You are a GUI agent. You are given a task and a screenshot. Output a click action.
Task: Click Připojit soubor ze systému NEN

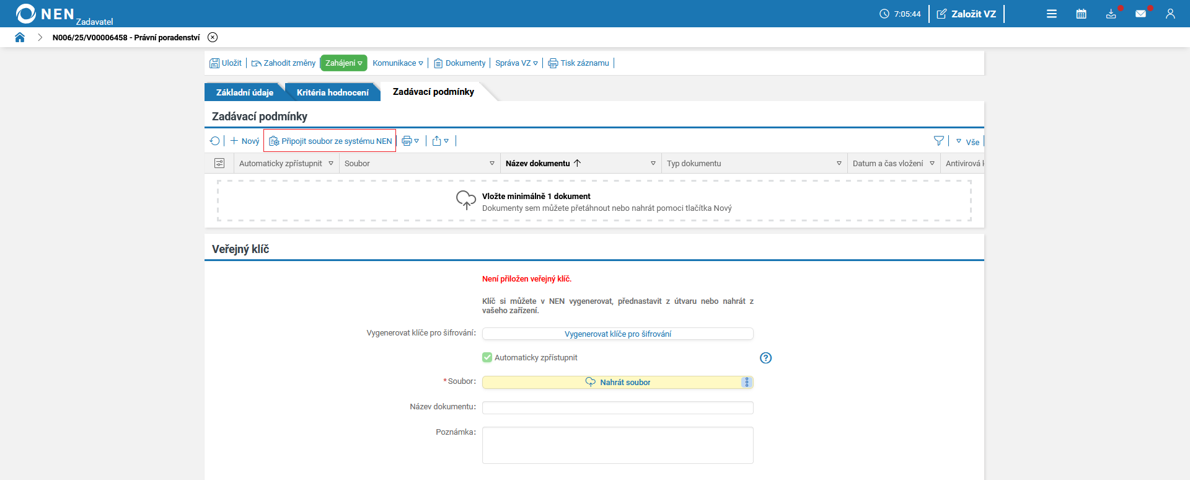[x=330, y=141]
